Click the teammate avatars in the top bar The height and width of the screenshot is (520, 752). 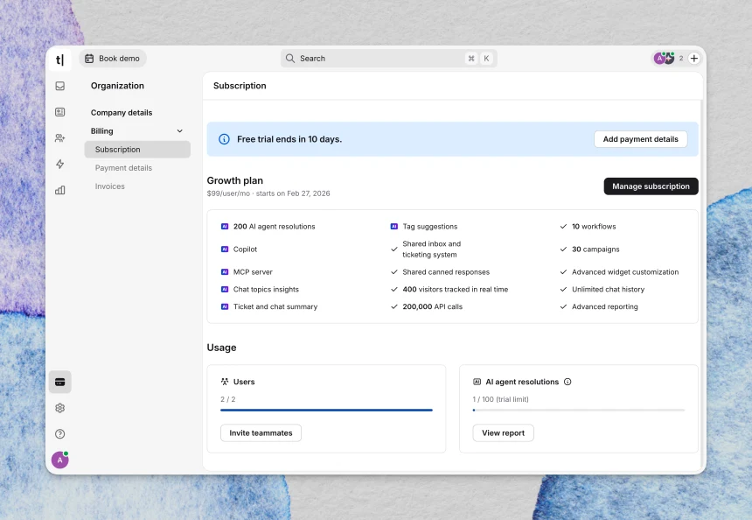665,59
